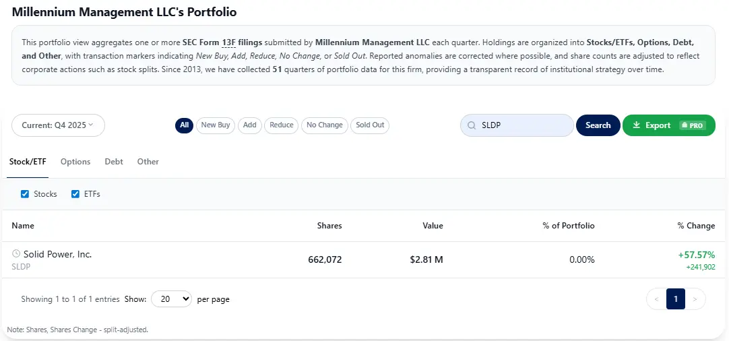Switch to the Other tab
Screen dimensions: 729x341
tap(148, 162)
